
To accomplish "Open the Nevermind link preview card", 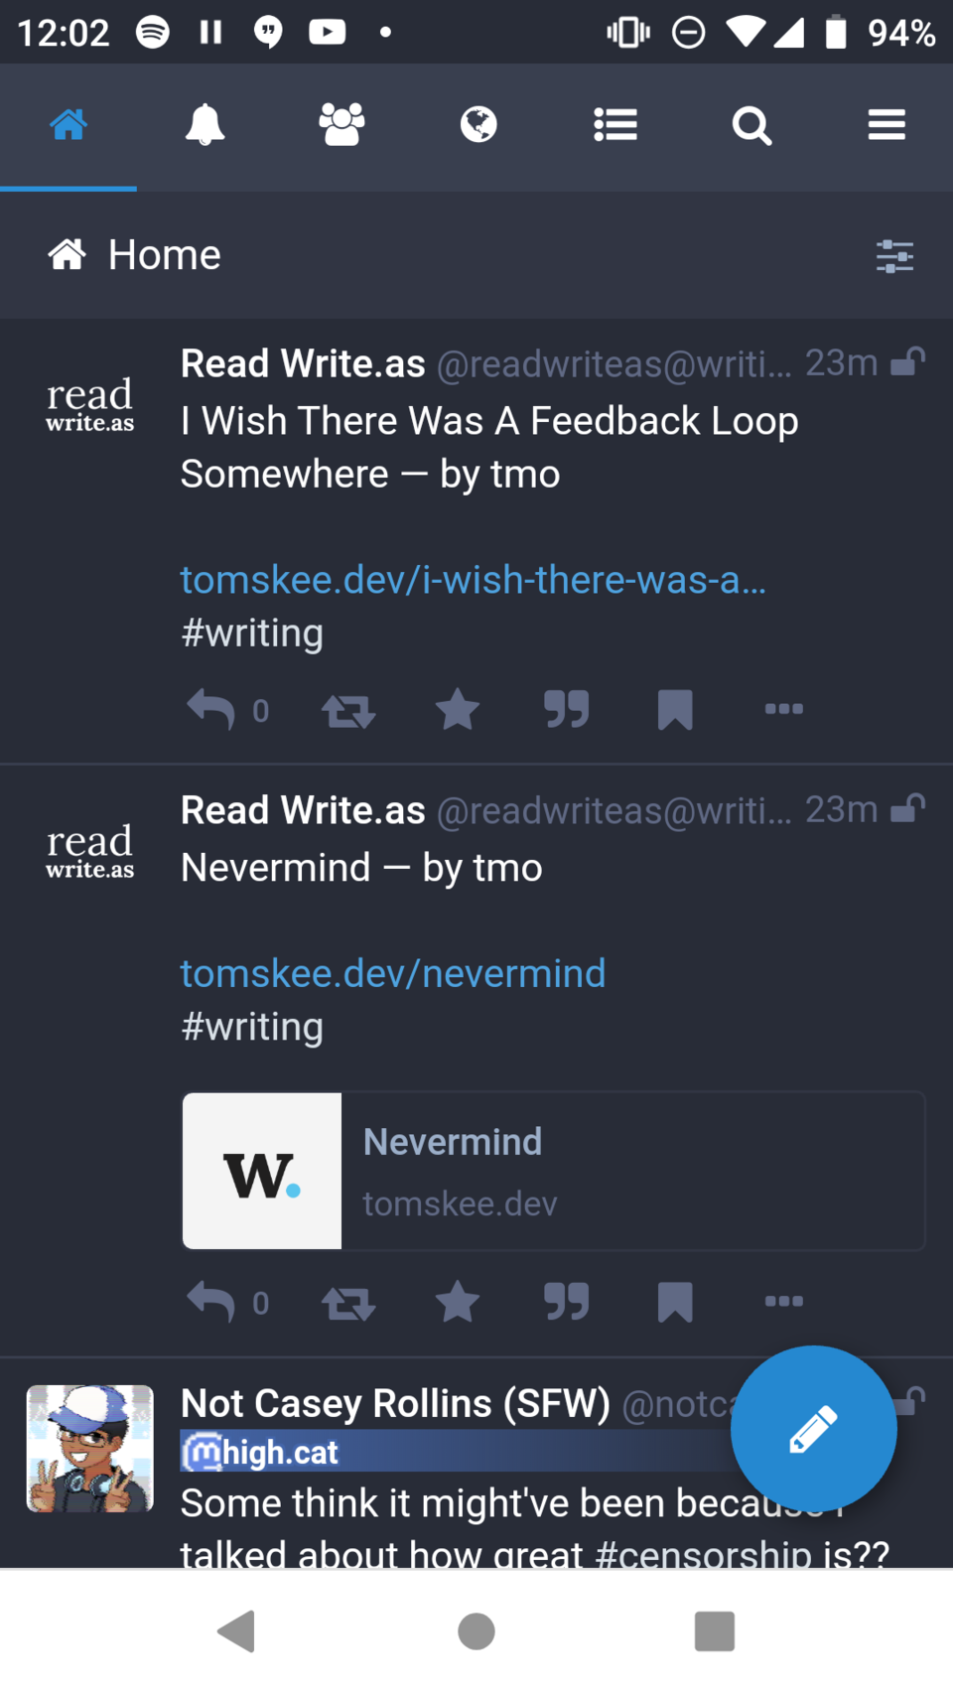I will point(554,1171).
